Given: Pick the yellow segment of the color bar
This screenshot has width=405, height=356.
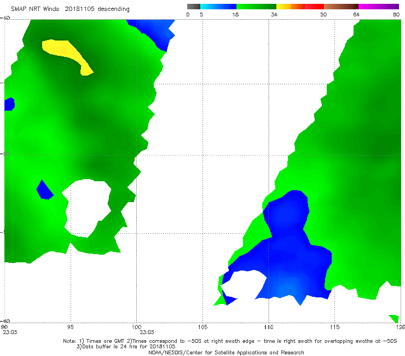Looking at the screenshot, I should tap(283, 7).
